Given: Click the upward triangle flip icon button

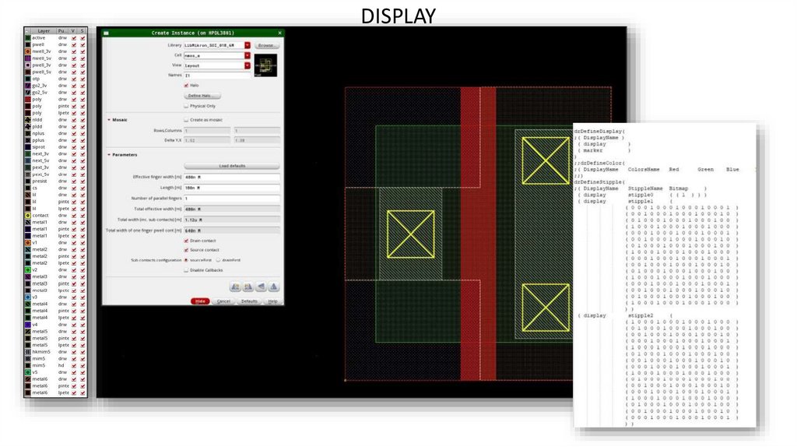Looking at the screenshot, I should tap(273, 287).
